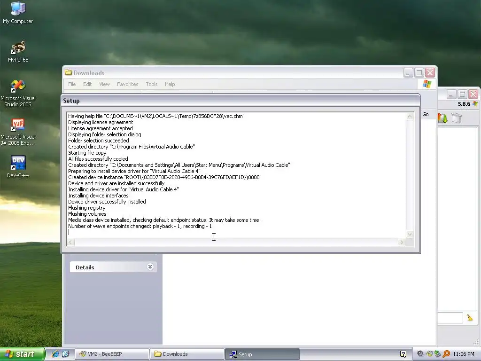Click the log line "Device driver successfully installed"
This screenshot has height=361, width=481.
107,202
